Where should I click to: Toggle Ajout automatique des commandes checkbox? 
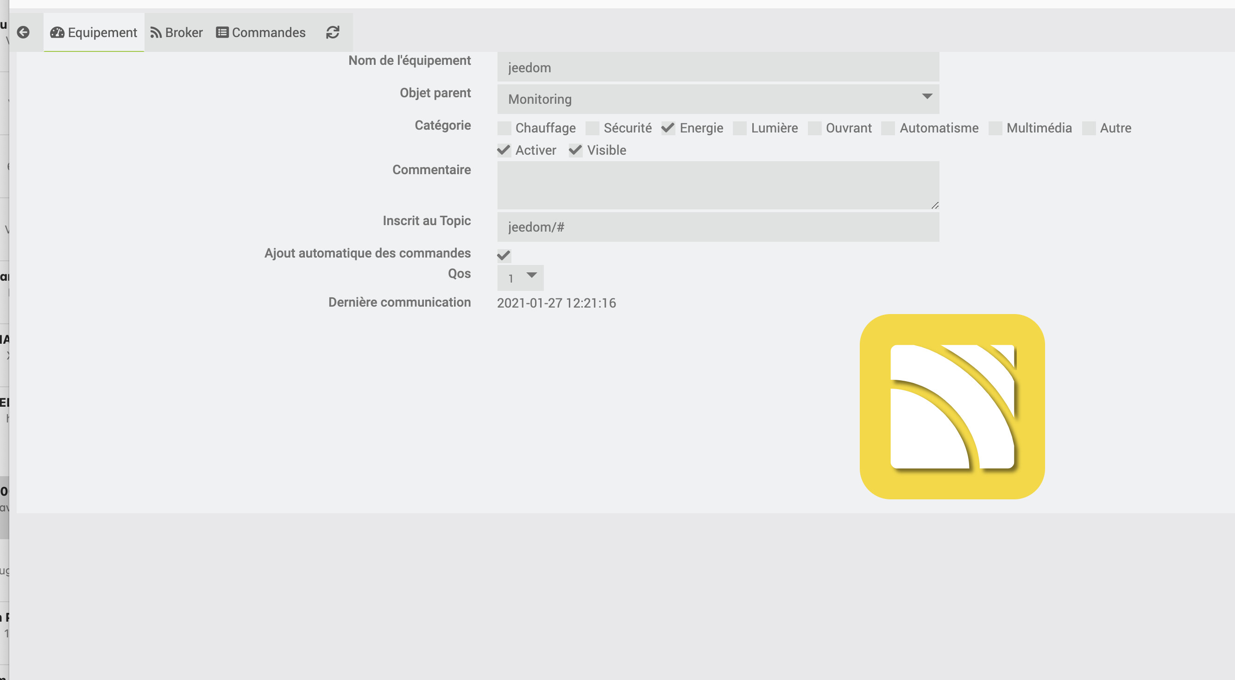click(x=504, y=255)
